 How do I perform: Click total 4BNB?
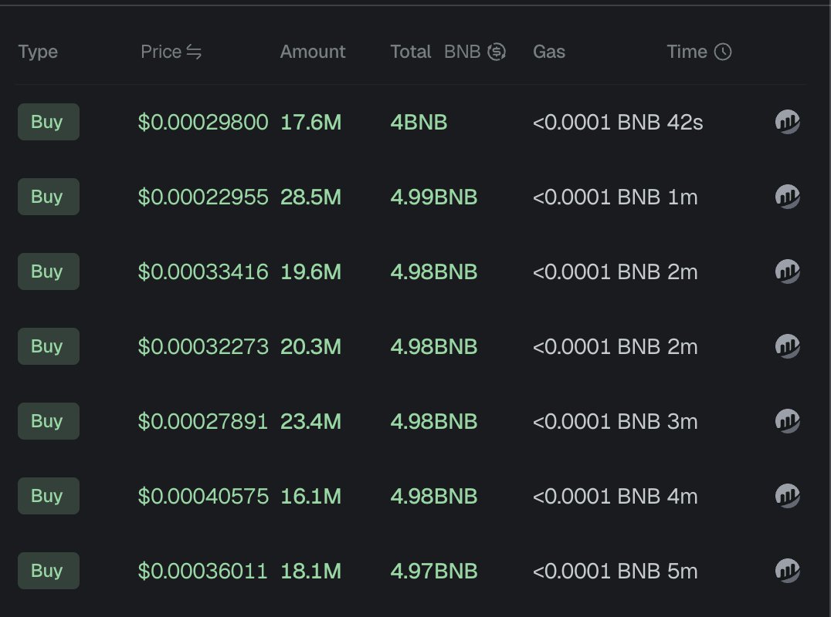(419, 122)
